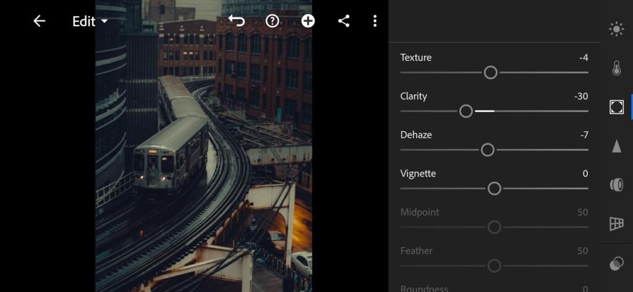The width and height of the screenshot is (633, 292).
Task: Click the Midpoint label
Action: [x=420, y=212]
